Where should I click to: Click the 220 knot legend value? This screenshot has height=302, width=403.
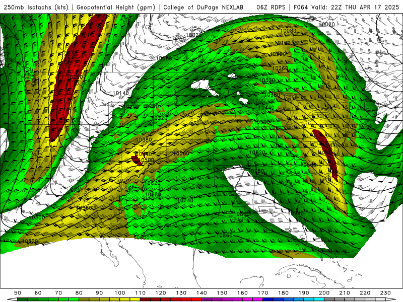click(365, 293)
